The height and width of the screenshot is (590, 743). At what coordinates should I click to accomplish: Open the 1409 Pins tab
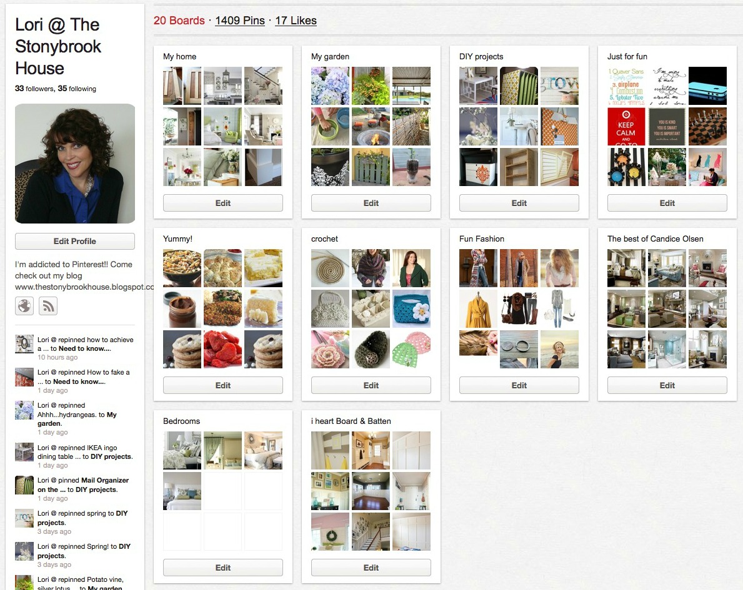tap(240, 21)
